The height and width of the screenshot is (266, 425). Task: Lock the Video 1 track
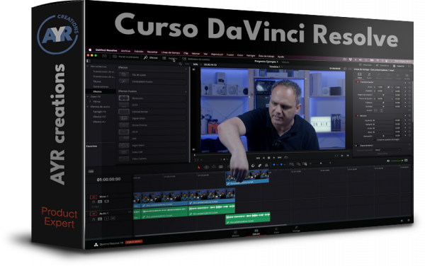(93, 202)
